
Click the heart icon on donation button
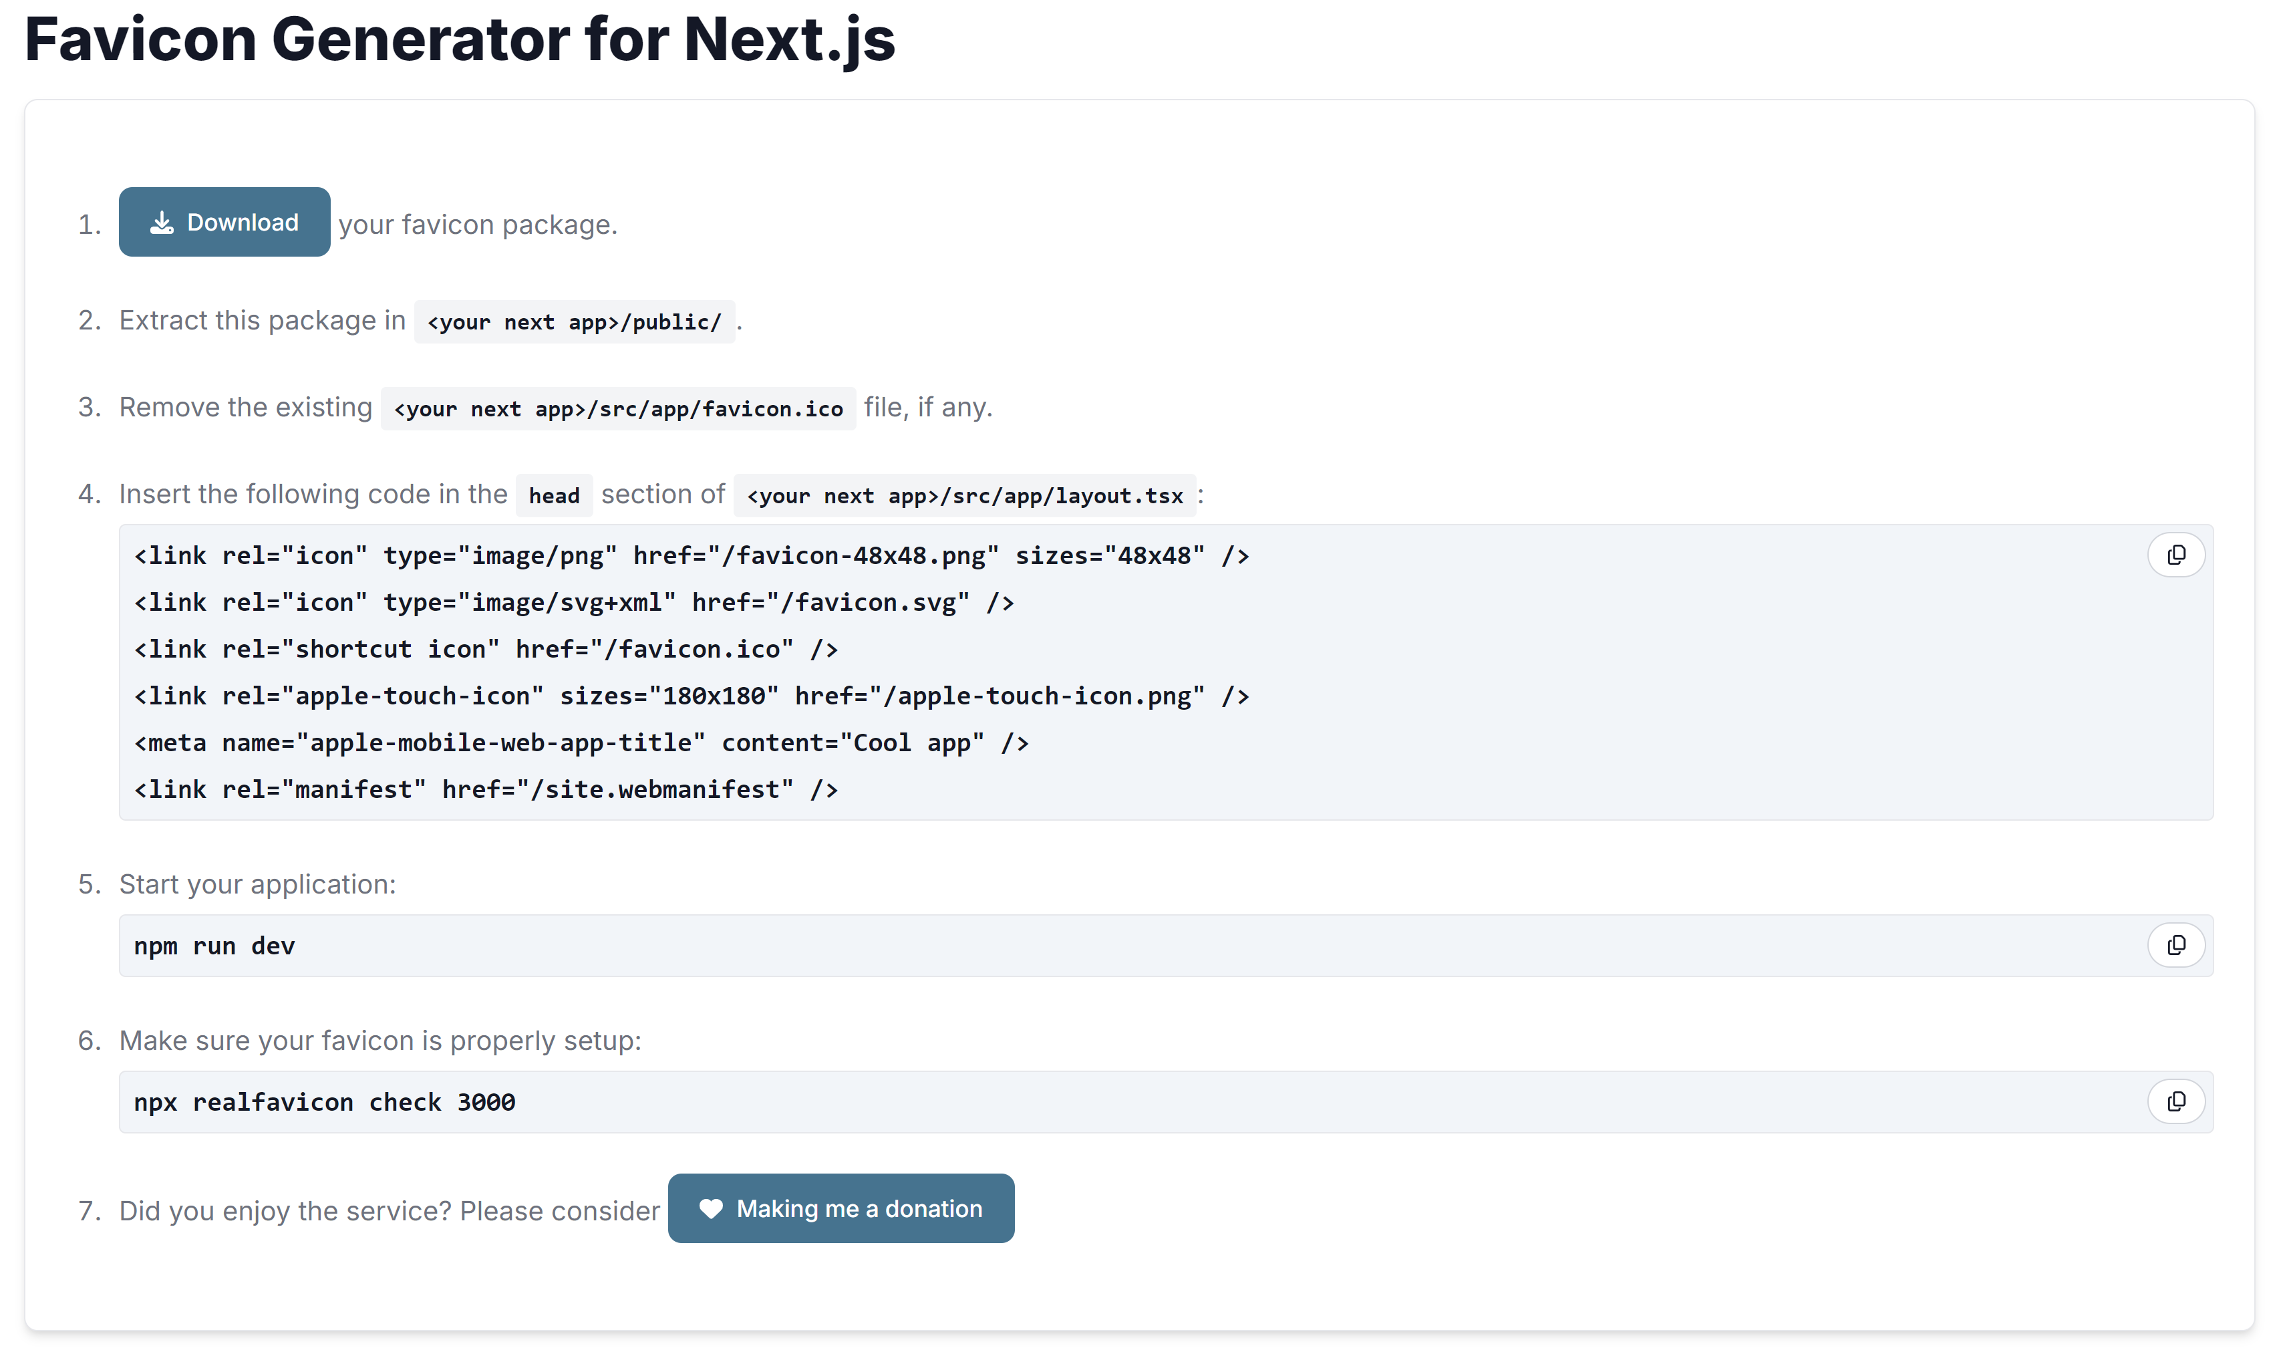pos(711,1209)
